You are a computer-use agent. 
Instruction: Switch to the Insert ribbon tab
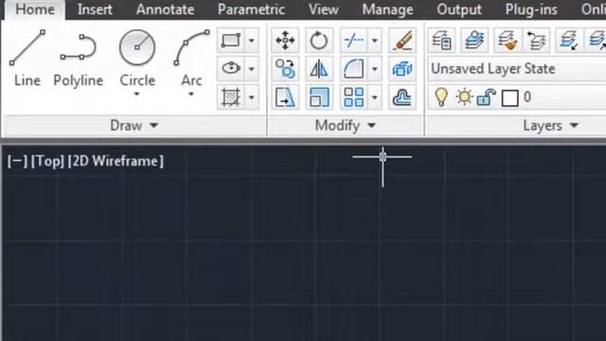click(95, 9)
